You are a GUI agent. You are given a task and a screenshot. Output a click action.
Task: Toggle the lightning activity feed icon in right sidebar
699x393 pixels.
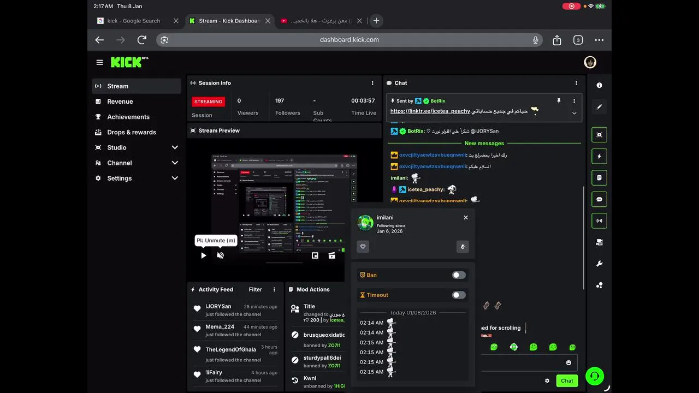tap(599, 156)
